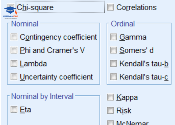Viewport: 175px width, 125px height.
Task: Click the Ordinal group heading
Action: point(123,24)
